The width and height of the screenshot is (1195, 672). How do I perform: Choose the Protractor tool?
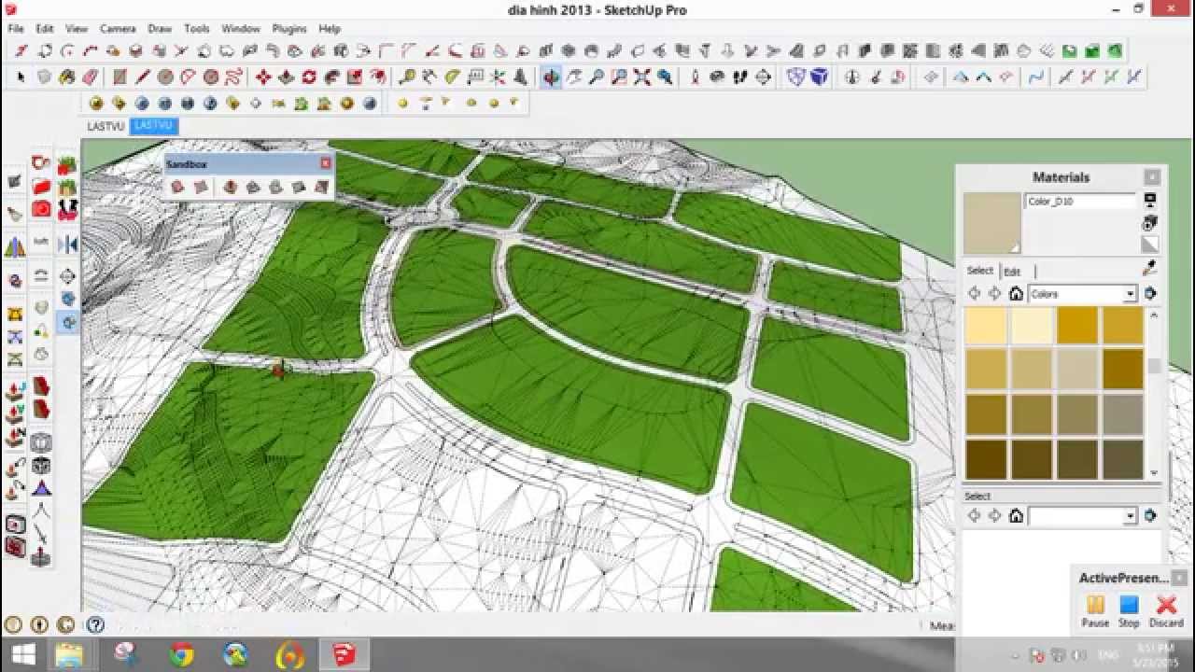453,77
